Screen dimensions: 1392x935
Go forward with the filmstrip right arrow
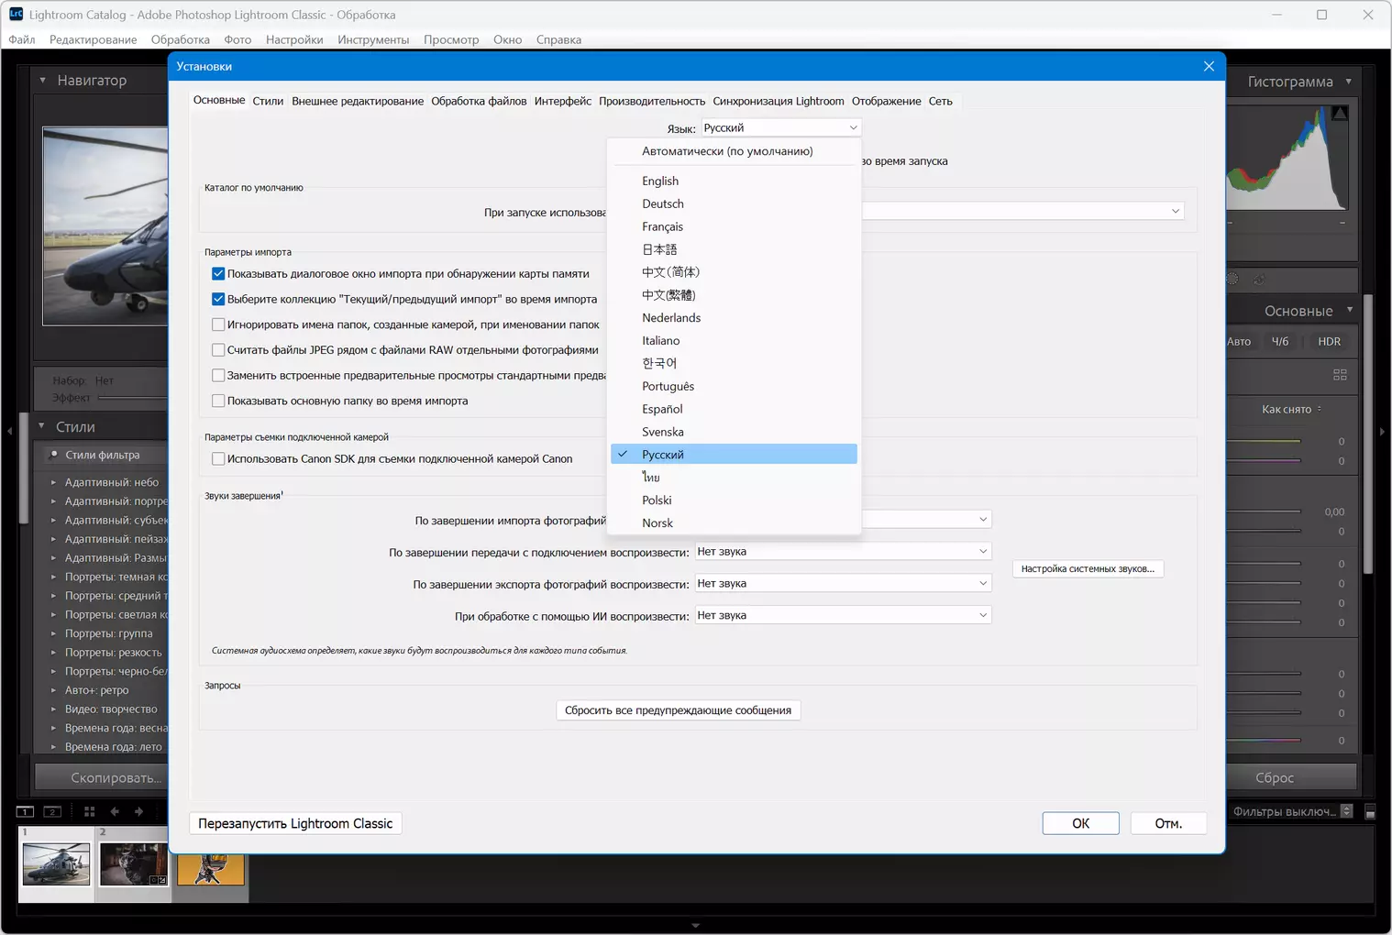(138, 811)
